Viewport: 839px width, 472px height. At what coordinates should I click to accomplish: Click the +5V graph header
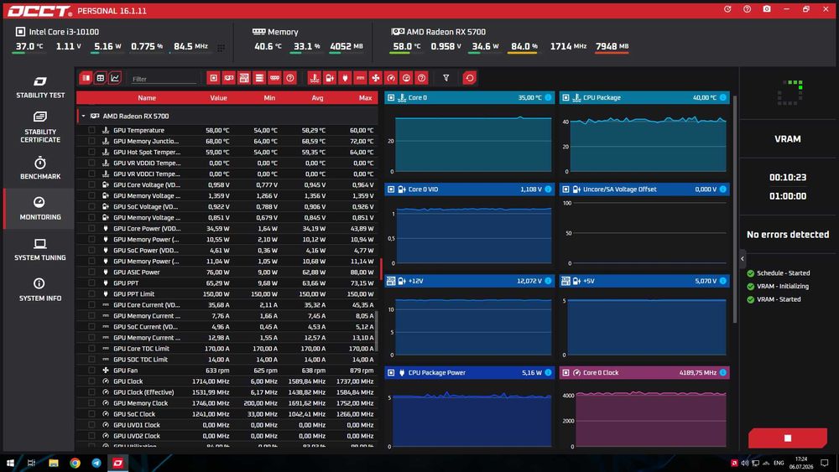click(644, 281)
